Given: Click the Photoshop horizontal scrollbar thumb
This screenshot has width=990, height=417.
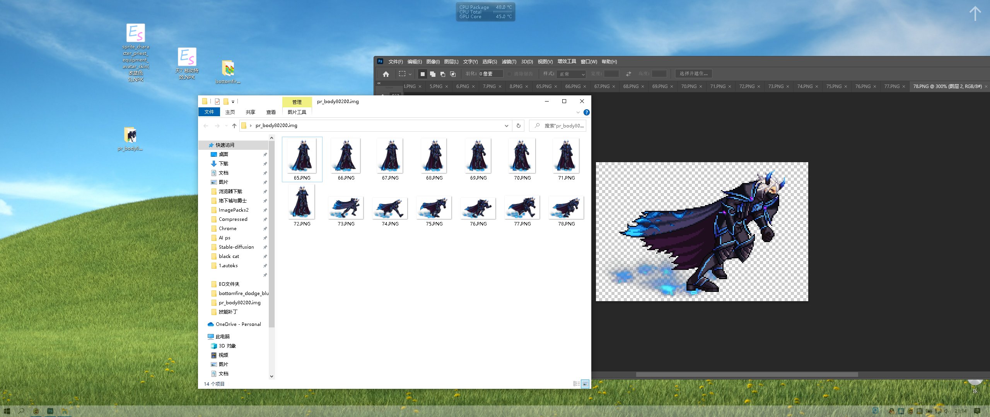Looking at the screenshot, I should click(747, 375).
